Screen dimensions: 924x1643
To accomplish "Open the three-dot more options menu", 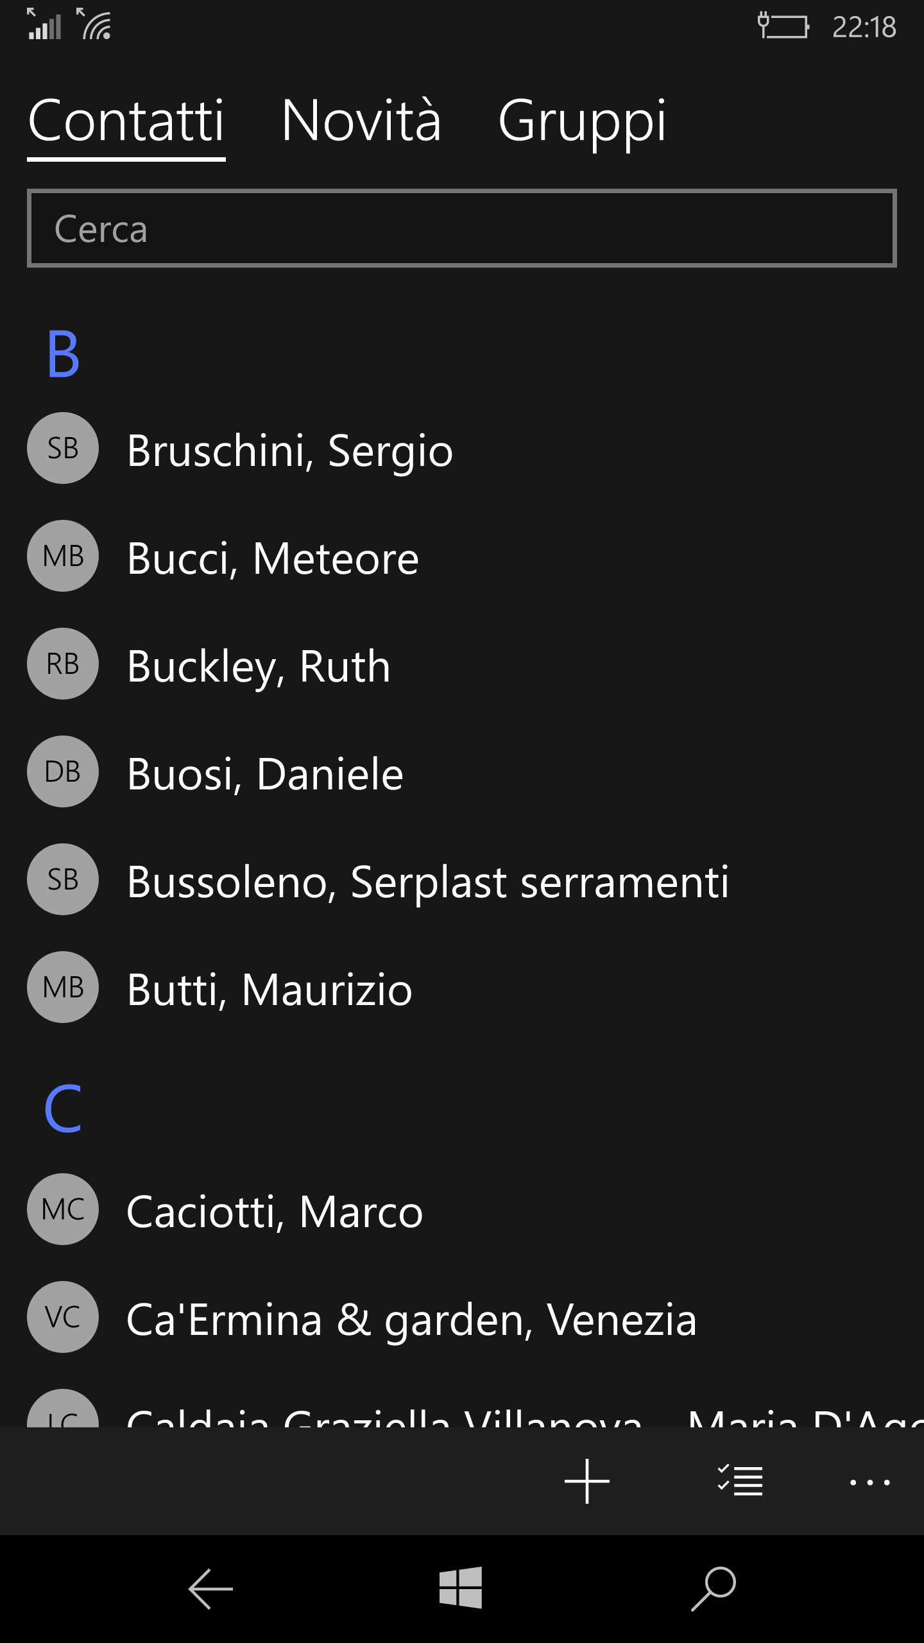I will coord(869,1483).
